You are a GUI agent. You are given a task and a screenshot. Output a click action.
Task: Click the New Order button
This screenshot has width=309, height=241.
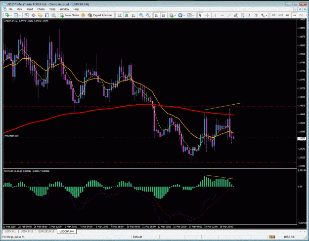(x=70, y=15)
